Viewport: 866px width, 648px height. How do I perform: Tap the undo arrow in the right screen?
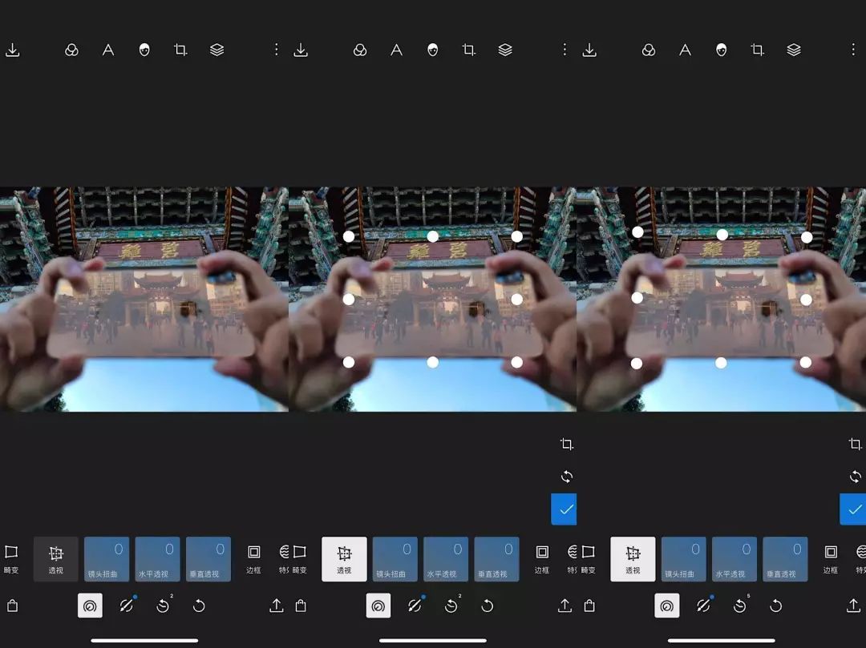(x=776, y=606)
